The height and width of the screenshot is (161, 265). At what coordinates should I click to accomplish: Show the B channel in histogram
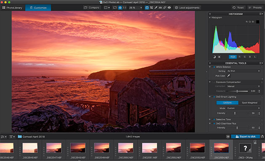click(250, 57)
